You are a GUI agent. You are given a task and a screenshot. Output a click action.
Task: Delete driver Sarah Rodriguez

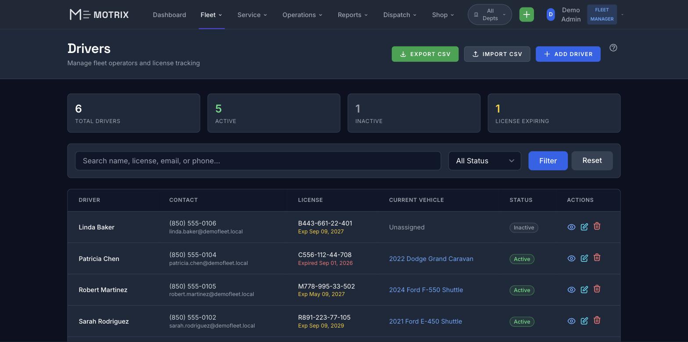click(597, 321)
